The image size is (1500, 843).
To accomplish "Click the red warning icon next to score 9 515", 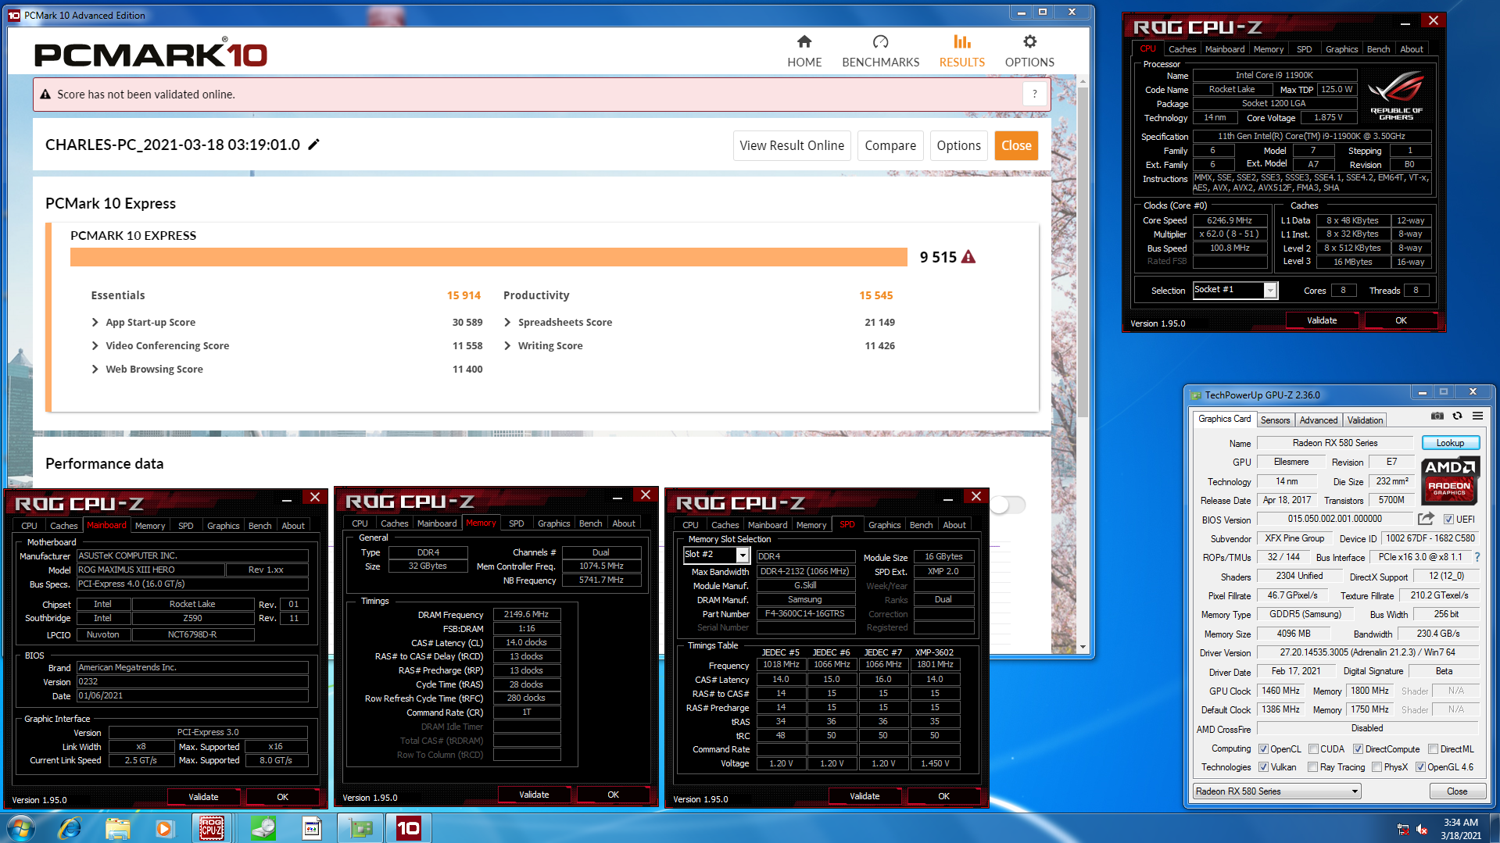I will point(968,257).
